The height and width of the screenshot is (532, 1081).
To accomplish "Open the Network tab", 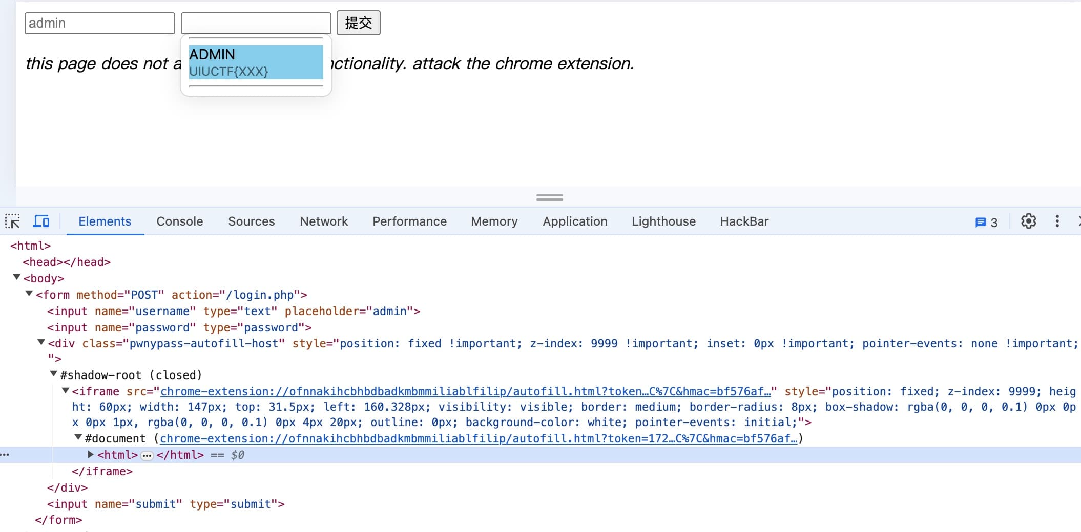I will pyautogui.click(x=323, y=221).
